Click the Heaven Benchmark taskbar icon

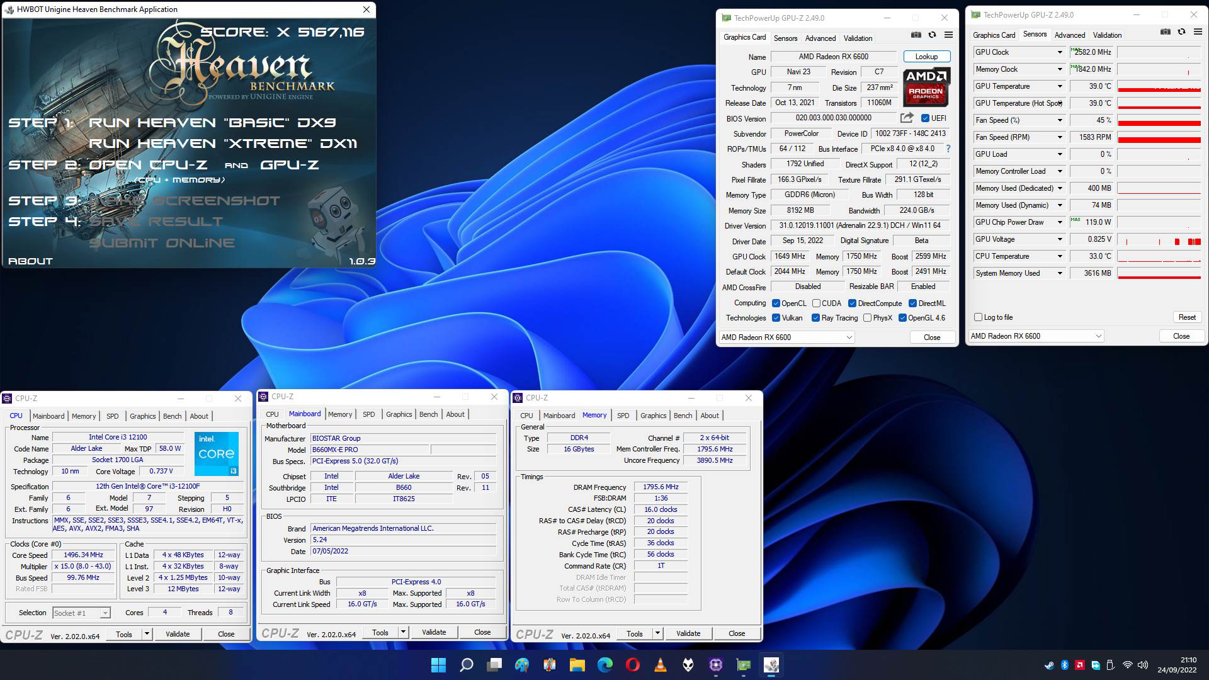pyautogui.click(x=771, y=665)
